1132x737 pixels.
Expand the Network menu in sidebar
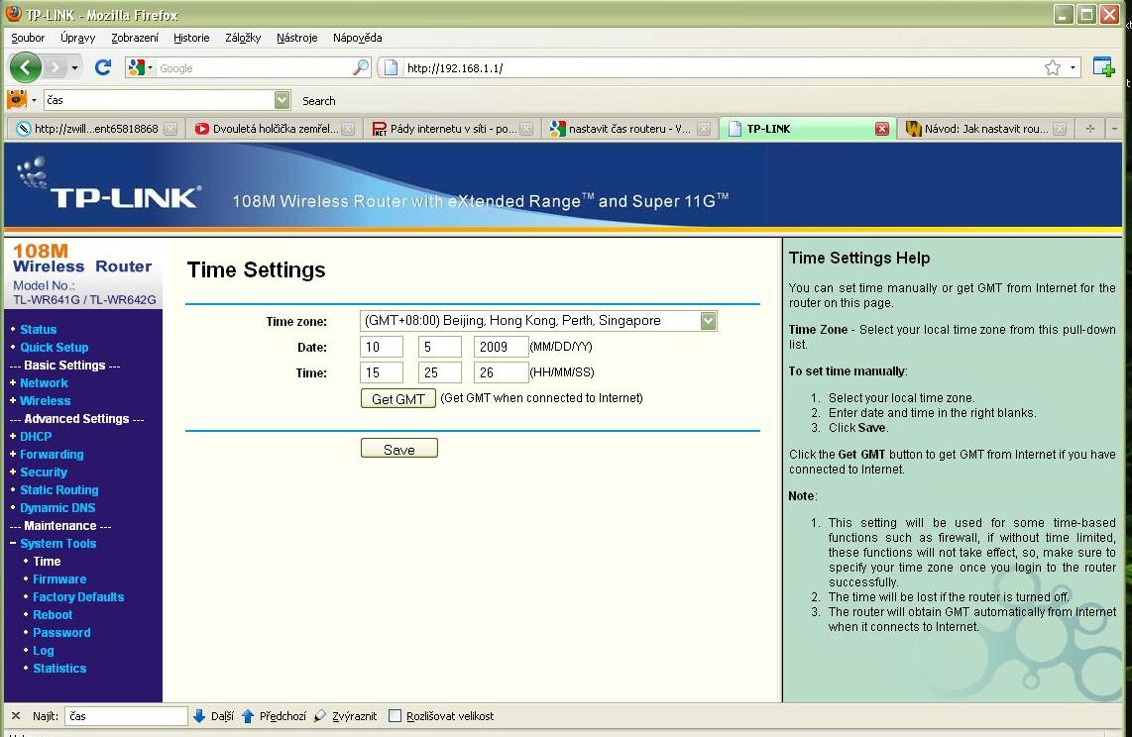[x=44, y=383]
